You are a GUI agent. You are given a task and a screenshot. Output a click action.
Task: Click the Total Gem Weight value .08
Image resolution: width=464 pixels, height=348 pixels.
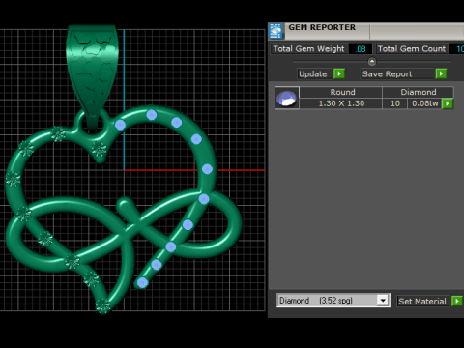361,49
